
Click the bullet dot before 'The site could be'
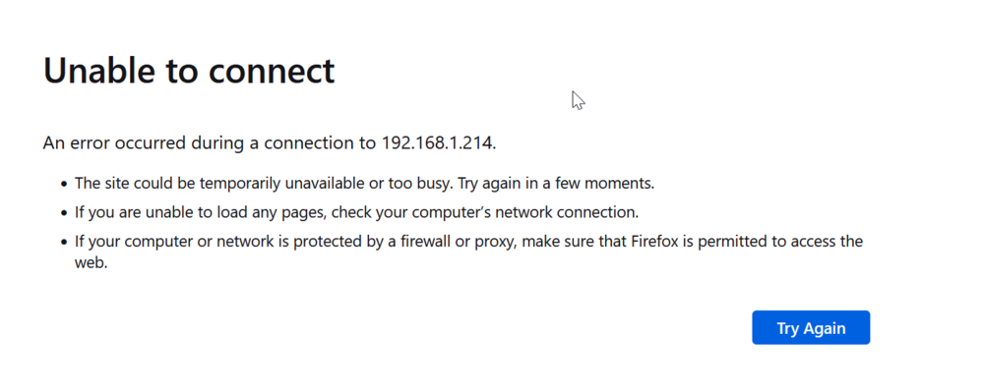tap(63, 185)
